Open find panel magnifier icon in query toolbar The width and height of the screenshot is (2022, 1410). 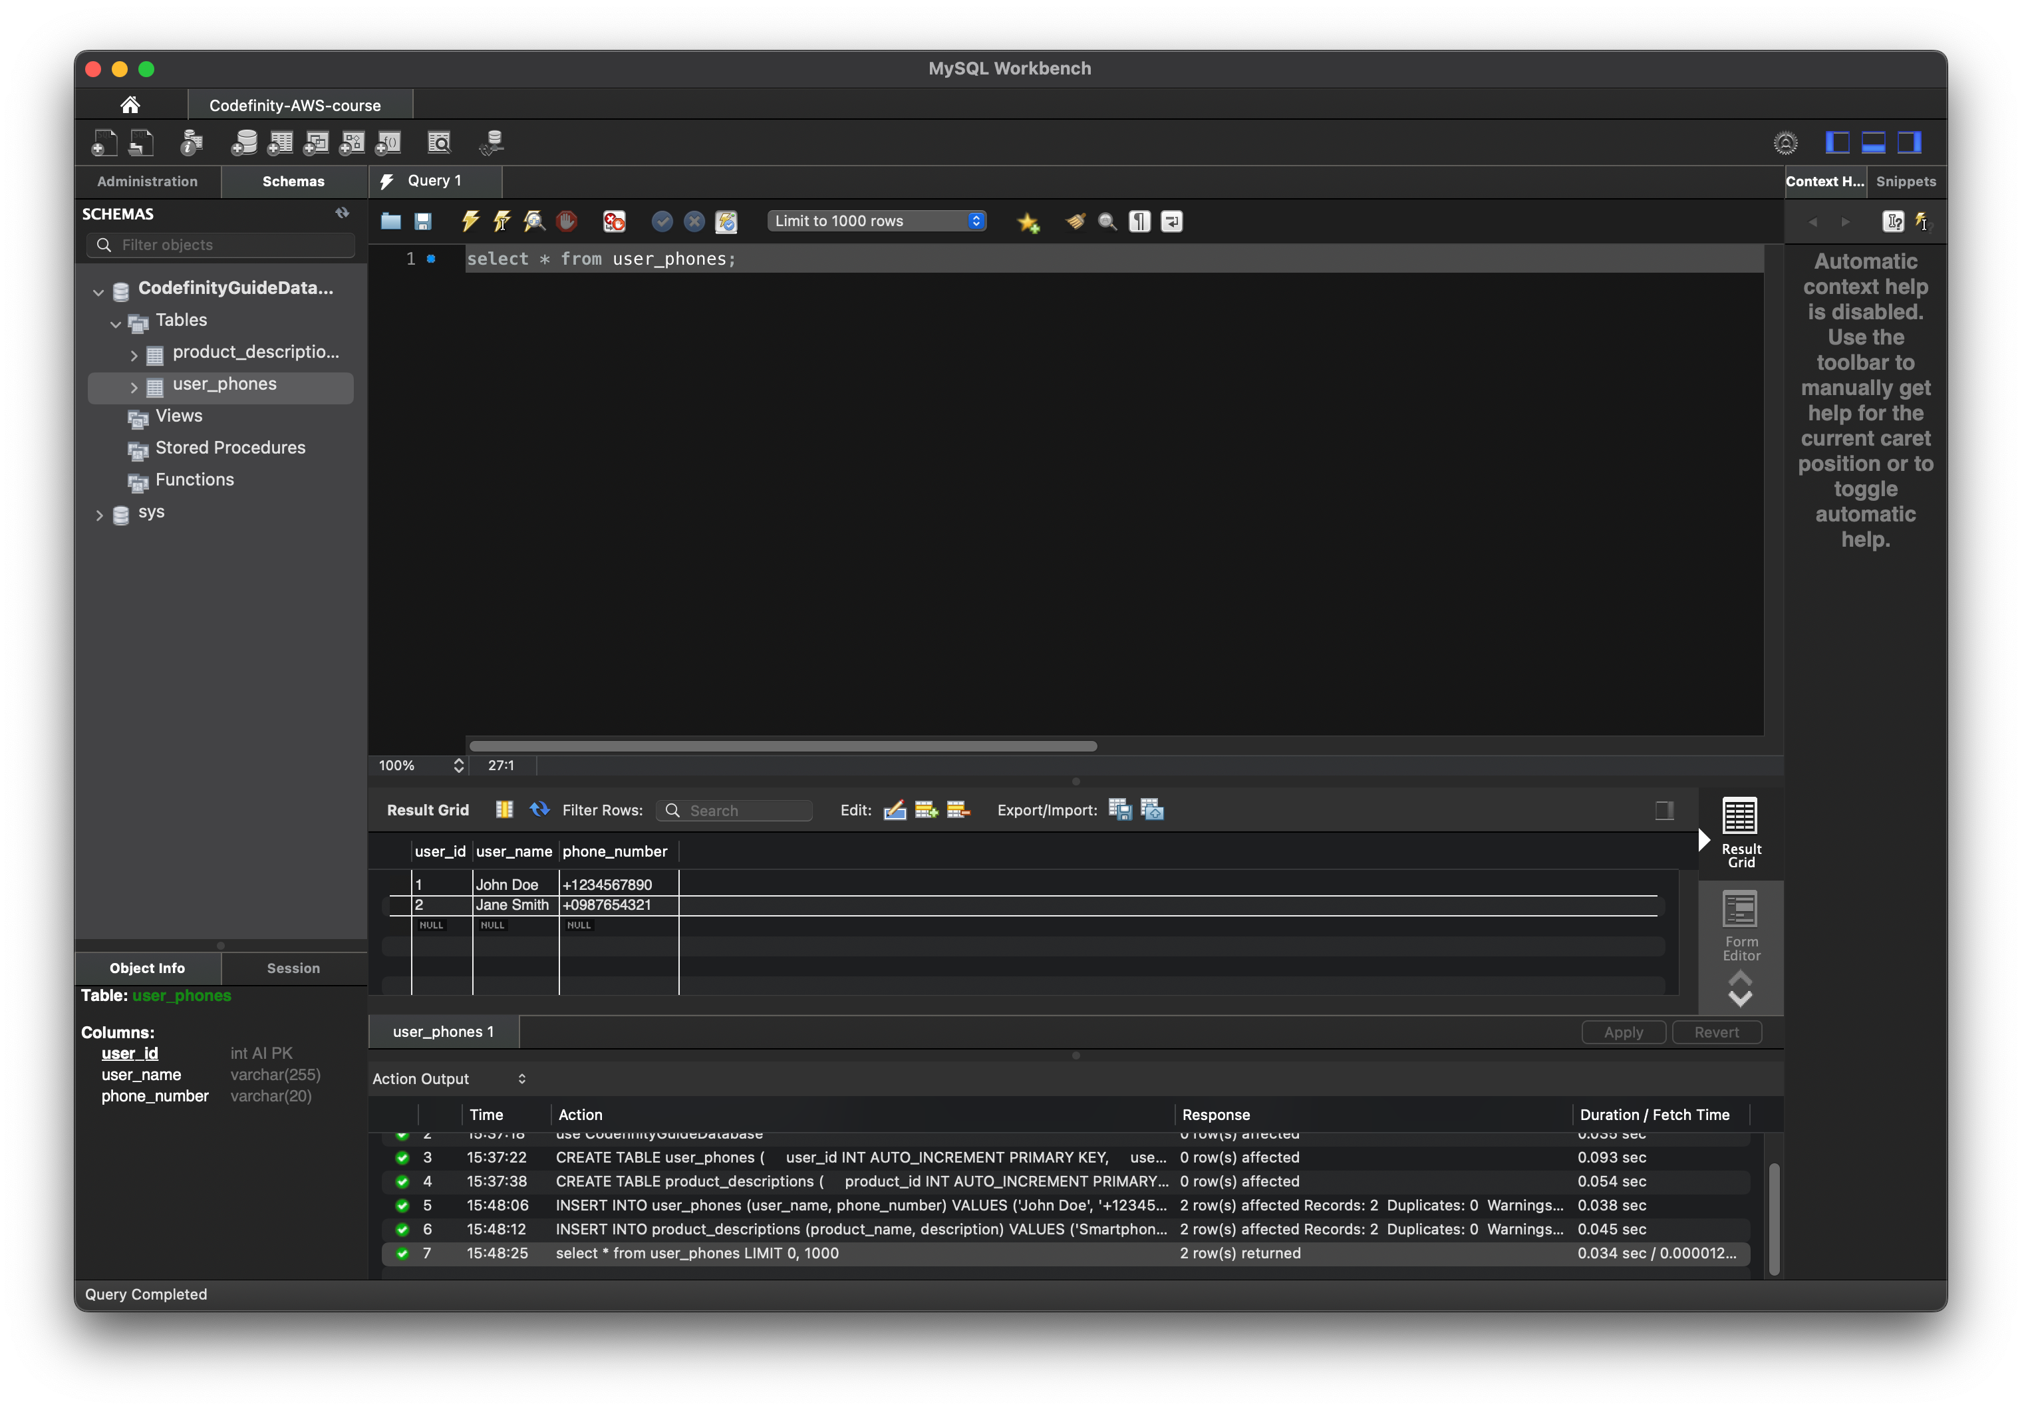1107,221
